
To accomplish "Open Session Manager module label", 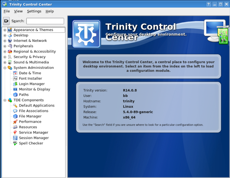I will tap(34, 138).
